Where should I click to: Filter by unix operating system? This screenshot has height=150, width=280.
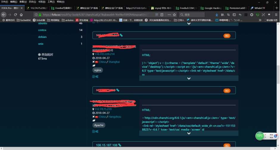pyautogui.click(x=41, y=44)
